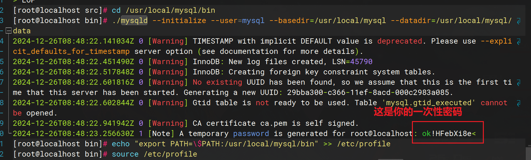
Task: Click the red Chinese annotation text
Action: [x=418, y=111]
